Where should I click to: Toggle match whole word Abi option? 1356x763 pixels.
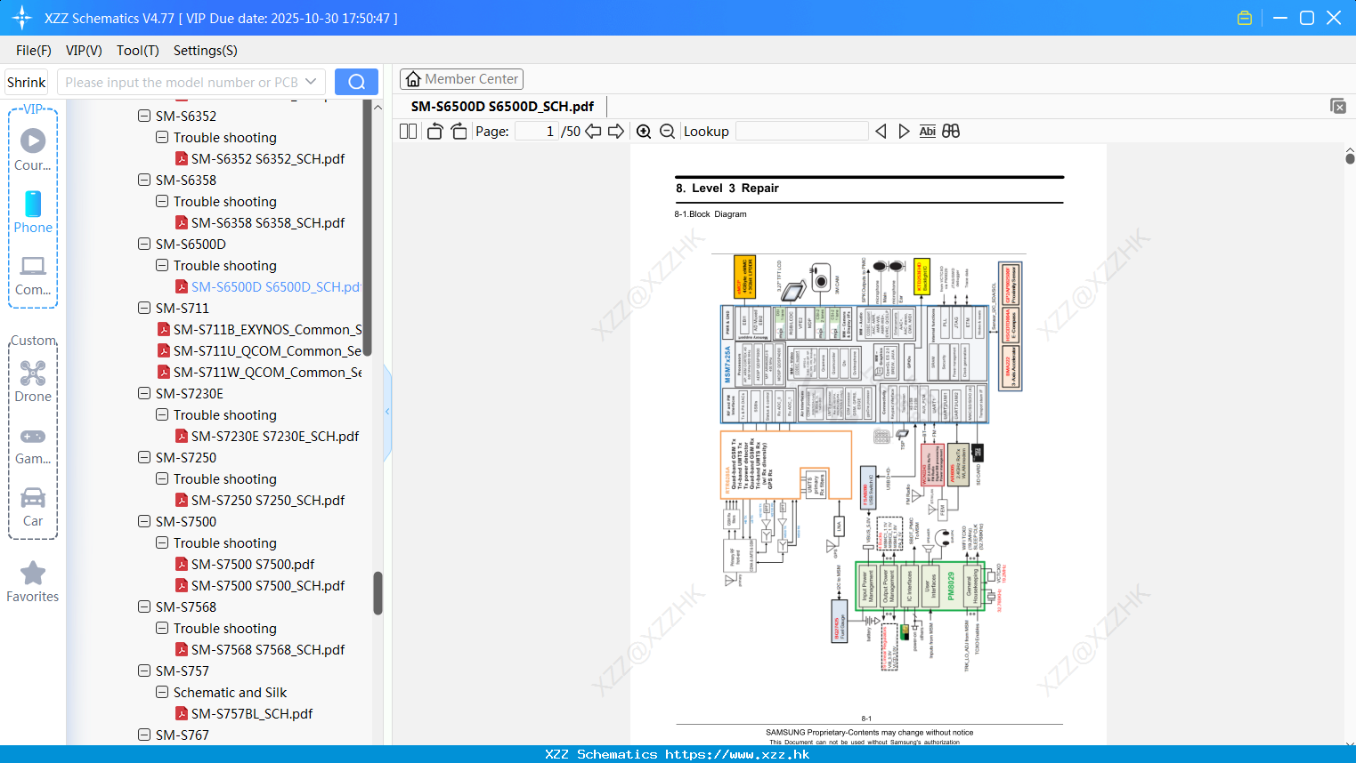point(927,131)
